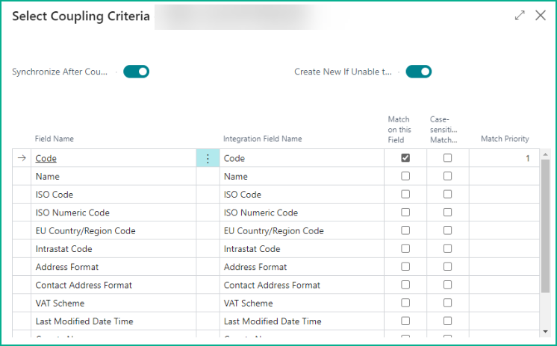Screen dimensions: 557x346
Task: Check Case-sensitive Matching for Intrastat Code
Action: tap(447, 248)
